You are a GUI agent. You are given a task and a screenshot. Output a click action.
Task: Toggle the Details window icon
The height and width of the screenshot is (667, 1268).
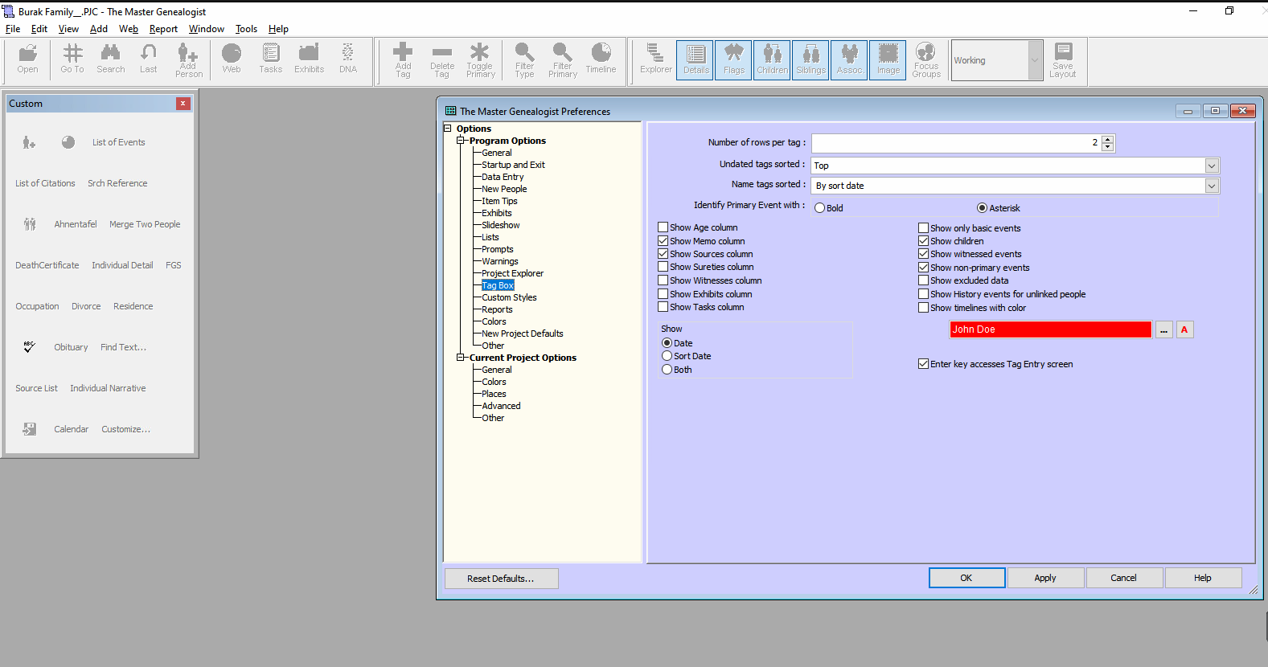(696, 60)
